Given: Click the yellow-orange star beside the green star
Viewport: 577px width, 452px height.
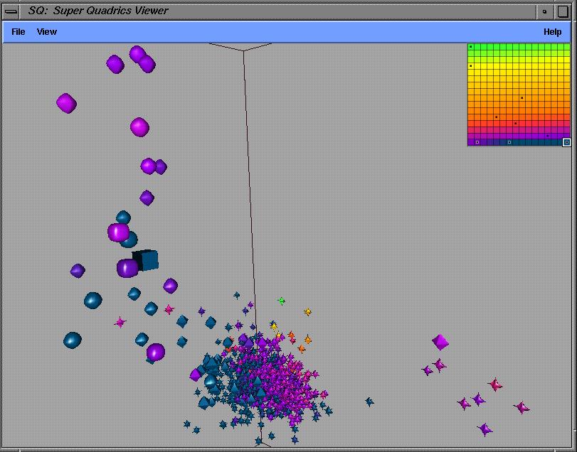Looking at the screenshot, I should tap(307, 312).
